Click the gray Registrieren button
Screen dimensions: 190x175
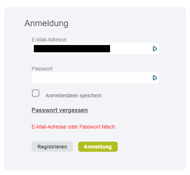pos(52,147)
